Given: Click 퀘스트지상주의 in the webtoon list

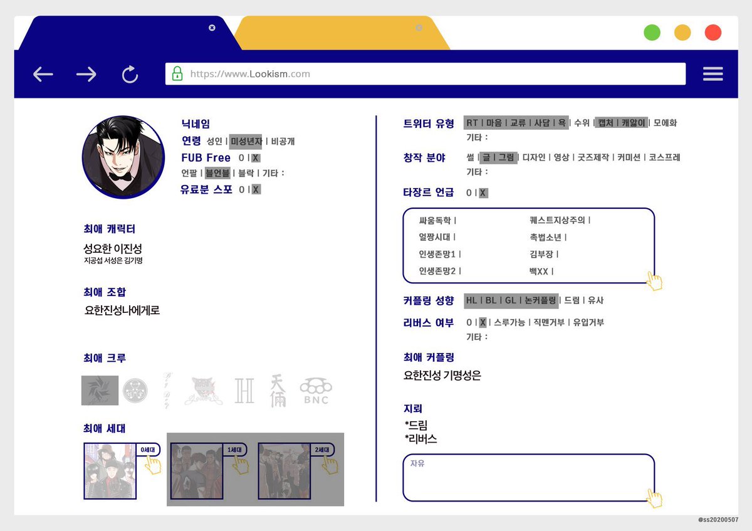Looking at the screenshot, I should pyautogui.click(x=557, y=220).
